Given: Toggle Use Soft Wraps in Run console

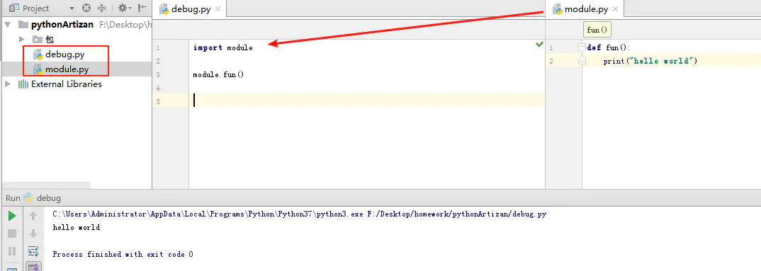Looking at the screenshot, I should click(33, 251).
